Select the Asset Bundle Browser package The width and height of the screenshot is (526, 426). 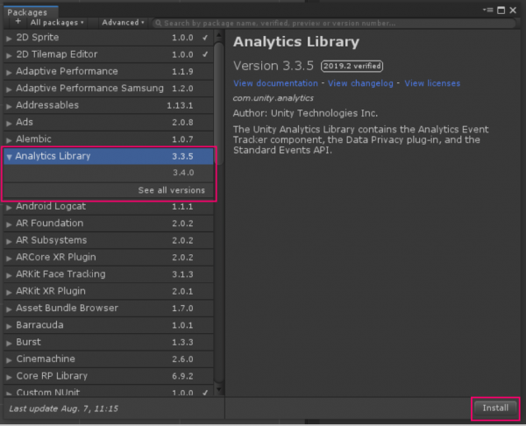(x=109, y=308)
